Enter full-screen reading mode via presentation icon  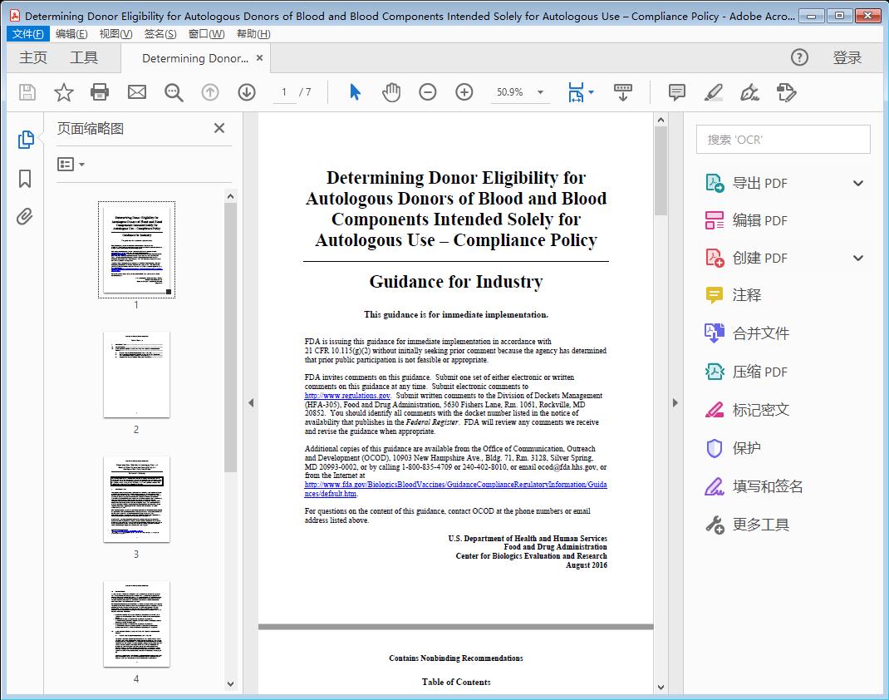click(x=623, y=92)
